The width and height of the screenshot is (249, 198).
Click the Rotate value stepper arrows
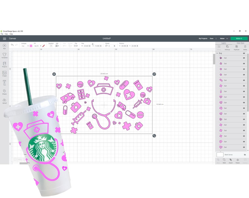pyautogui.click(x=114, y=46)
